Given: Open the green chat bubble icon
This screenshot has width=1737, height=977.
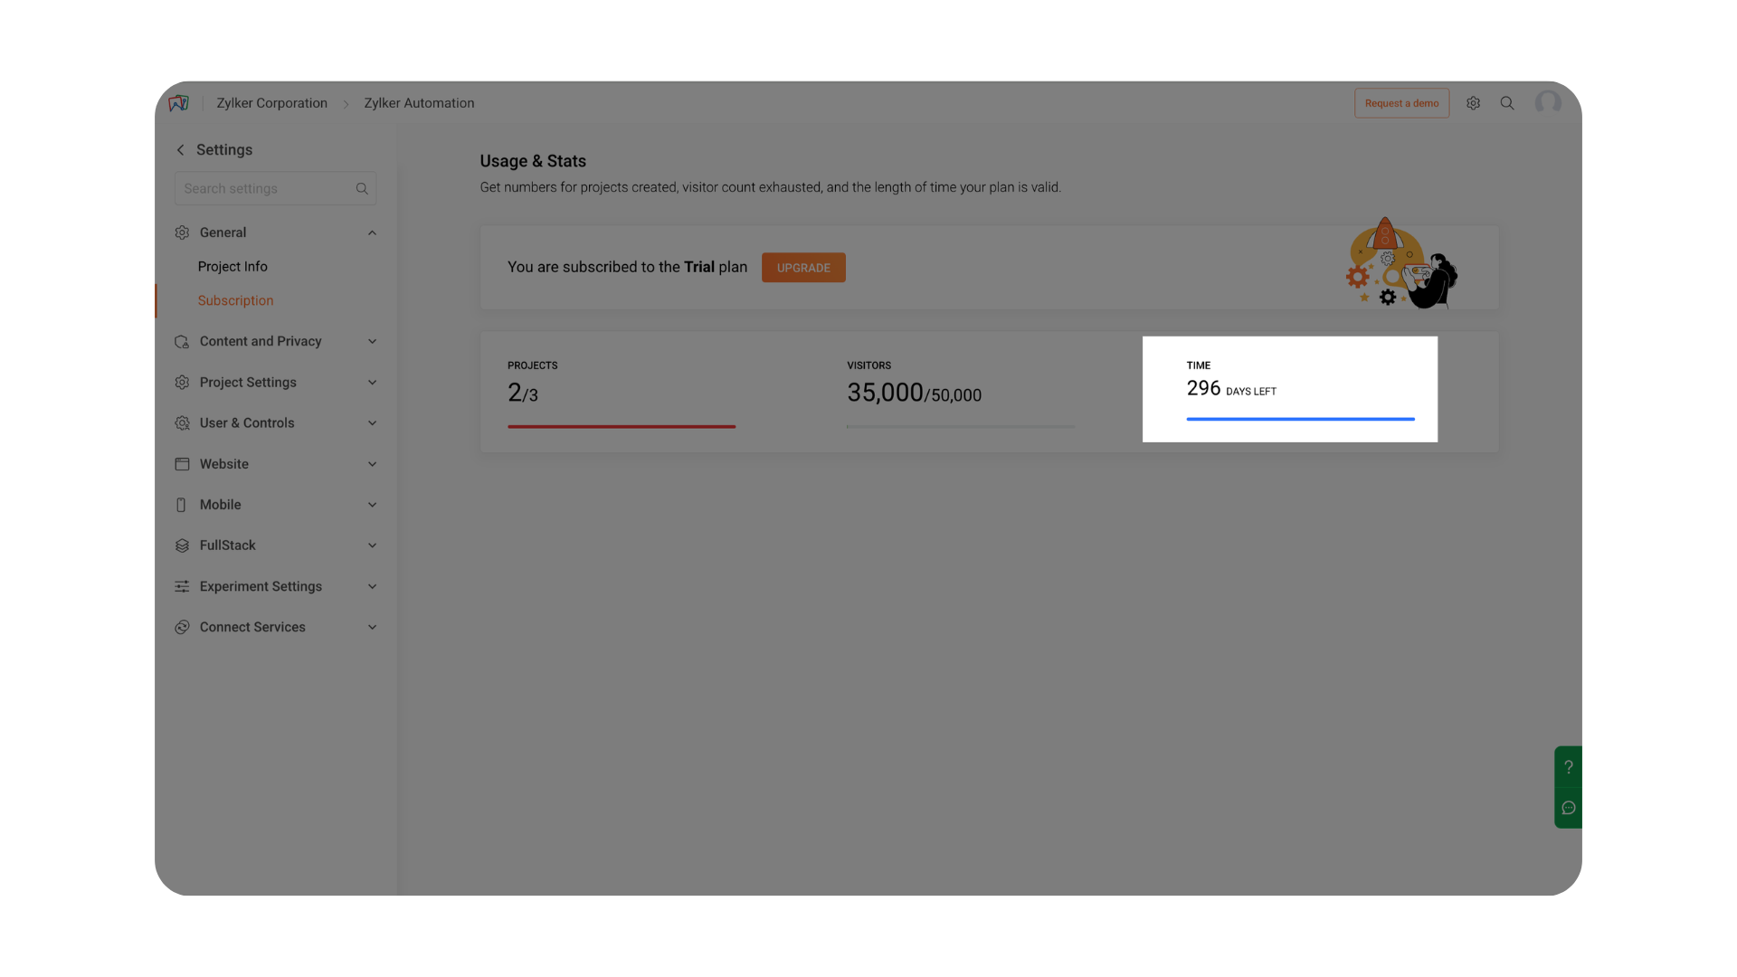Looking at the screenshot, I should tap(1569, 808).
